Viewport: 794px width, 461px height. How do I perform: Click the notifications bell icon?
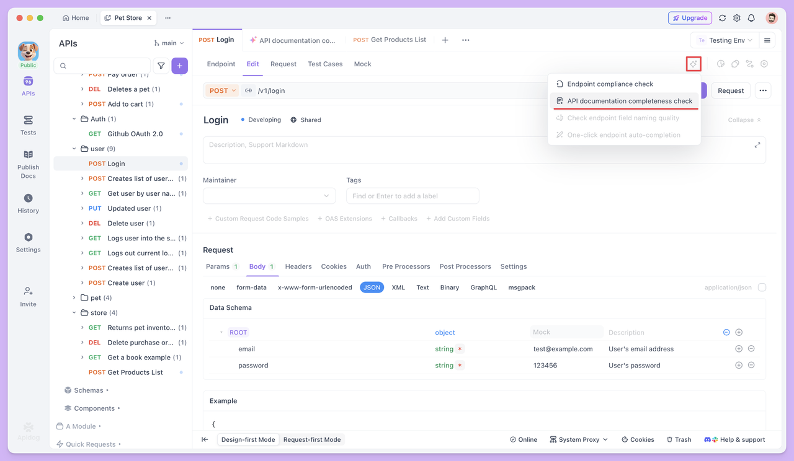751,18
